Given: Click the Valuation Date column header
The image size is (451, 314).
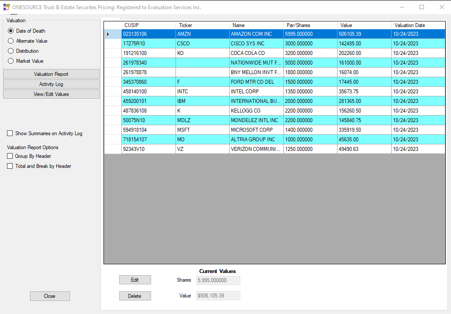Looking at the screenshot, I should [418, 25].
